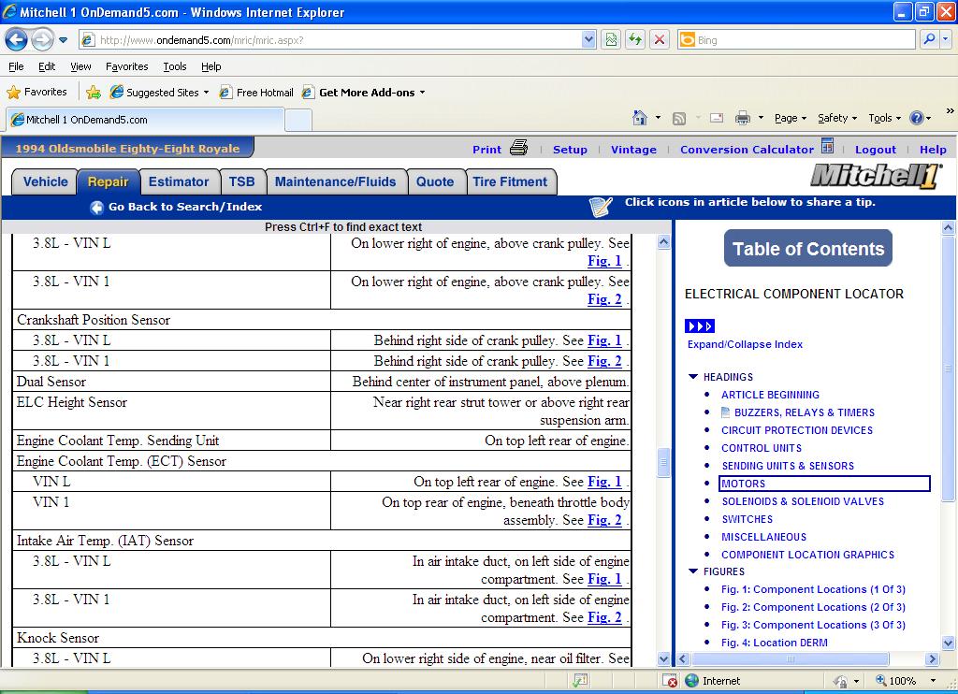Click the Expand/Collapse Index arrows icon
The height and width of the screenshot is (694, 958).
click(700, 326)
